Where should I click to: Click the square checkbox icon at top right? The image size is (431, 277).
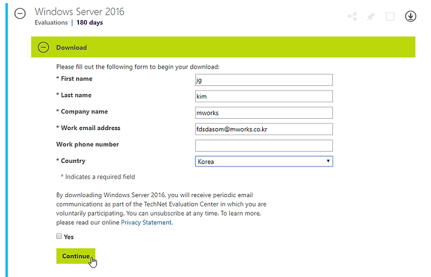click(x=390, y=17)
